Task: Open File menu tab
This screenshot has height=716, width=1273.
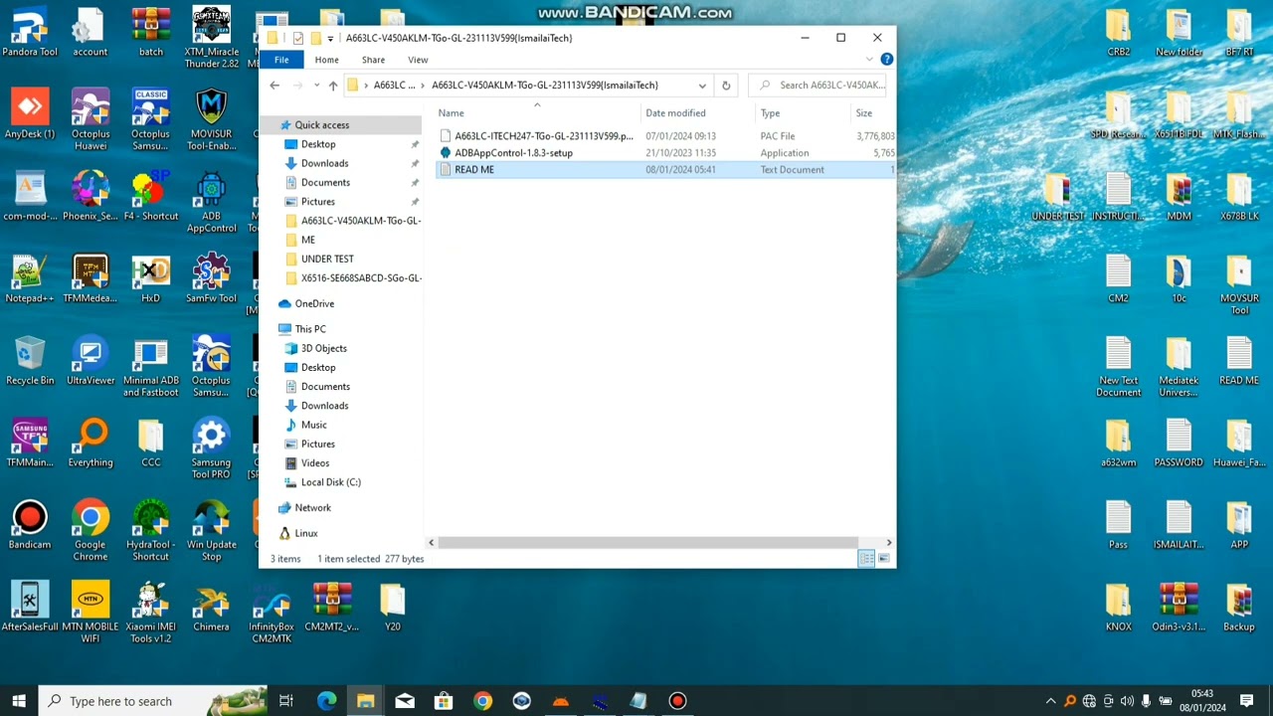Action: point(281,60)
